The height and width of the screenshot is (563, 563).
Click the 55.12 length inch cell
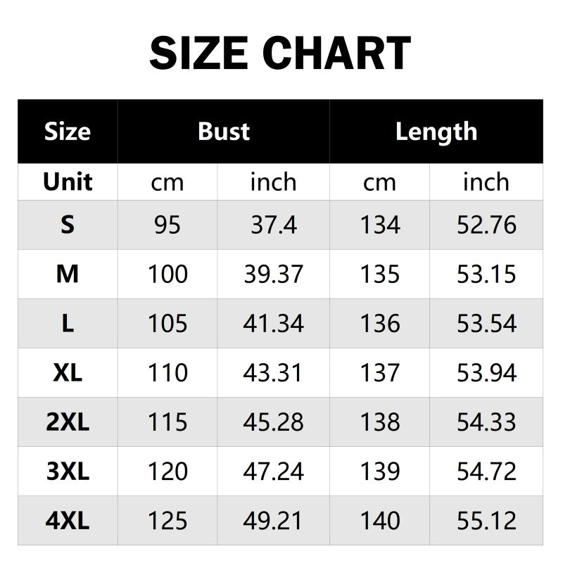pyautogui.click(x=486, y=521)
